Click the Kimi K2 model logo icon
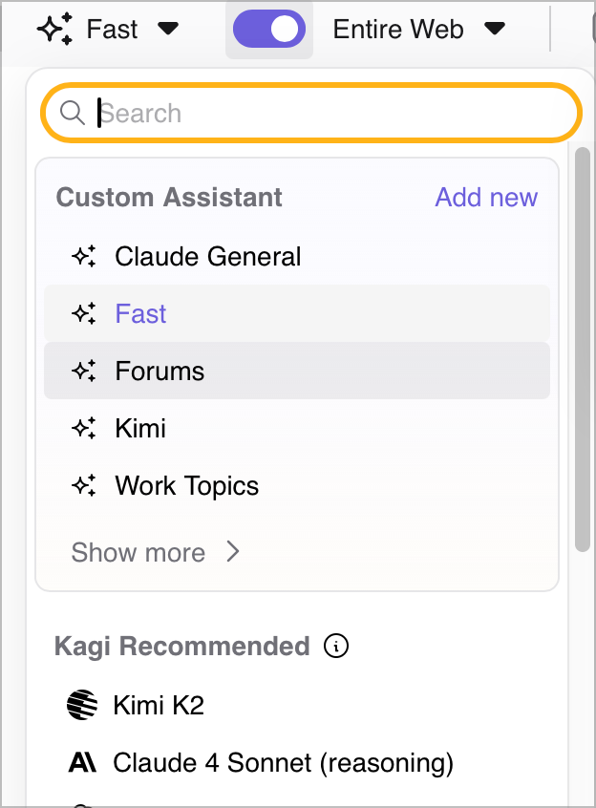The width and height of the screenshot is (596, 808). [x=82, y=706]
